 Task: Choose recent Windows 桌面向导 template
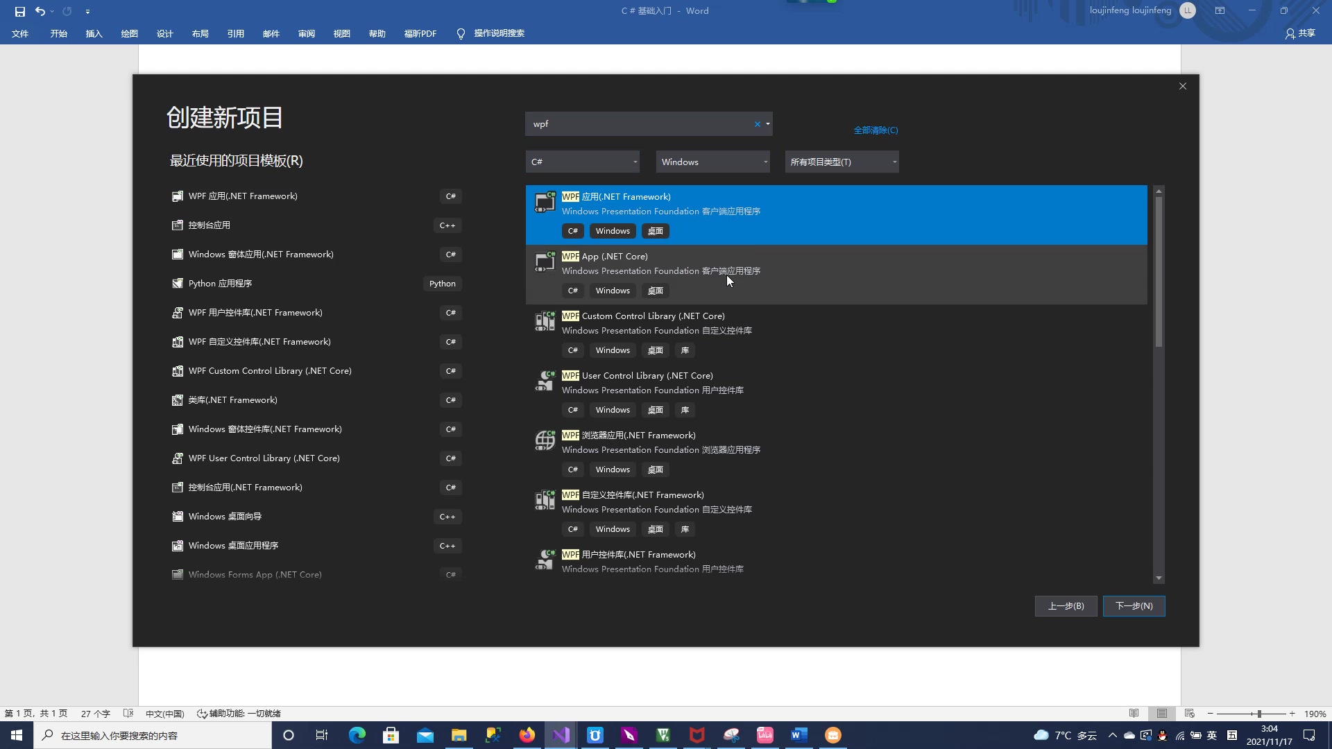tap(316, 517)
